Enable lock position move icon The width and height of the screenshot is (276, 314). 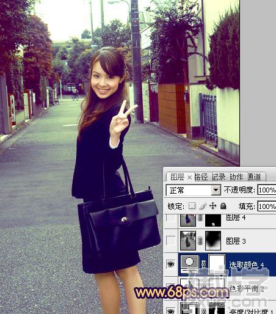click(x=212, y=206)
